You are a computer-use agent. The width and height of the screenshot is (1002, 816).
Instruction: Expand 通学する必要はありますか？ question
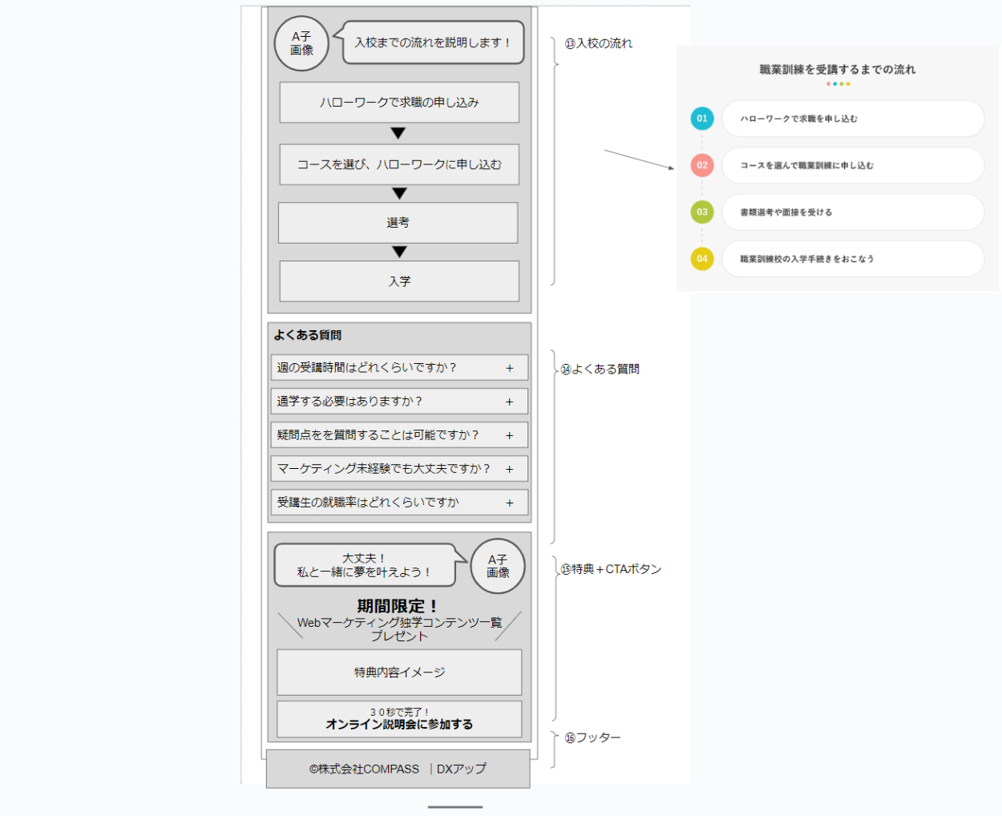pyautogui.click(x=509, y=402)
